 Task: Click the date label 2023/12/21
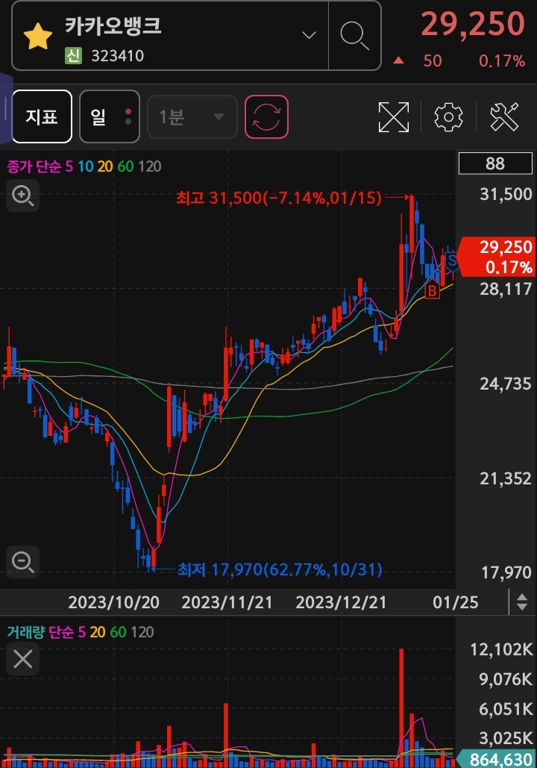pyautogui.click(x=341, y=602)
